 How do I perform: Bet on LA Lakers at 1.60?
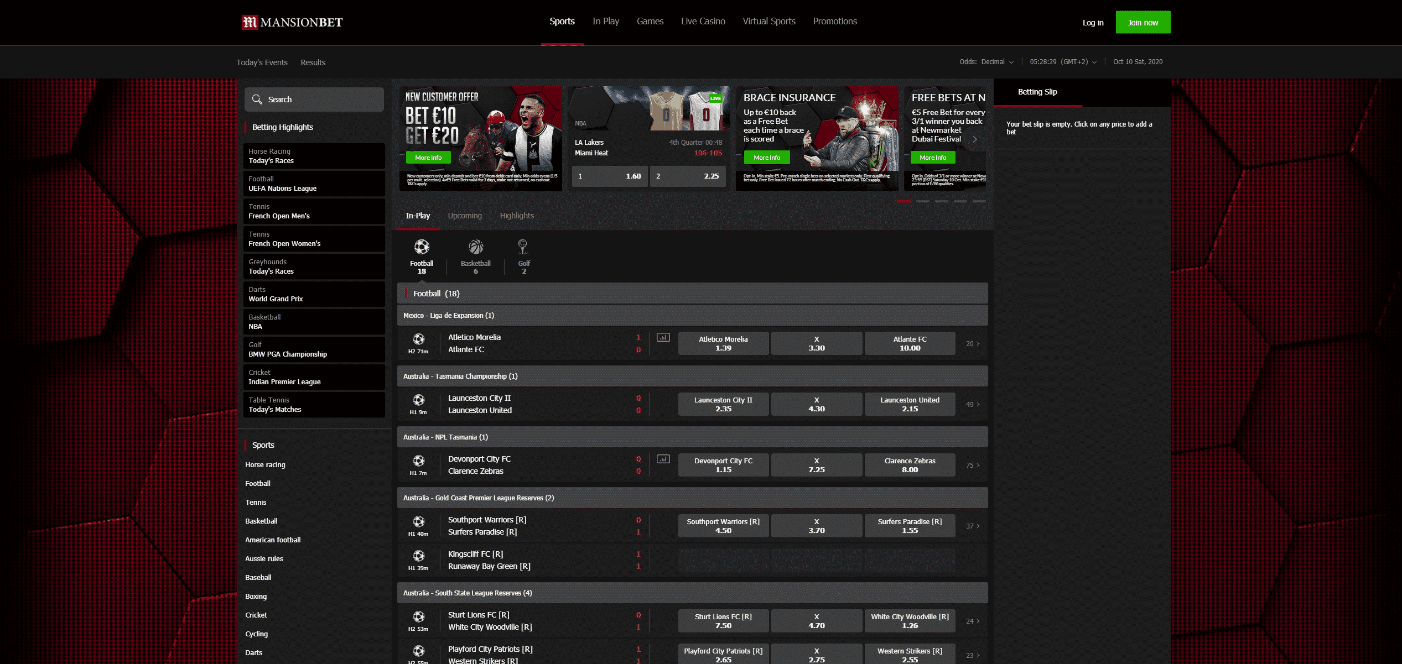[609, 176]
